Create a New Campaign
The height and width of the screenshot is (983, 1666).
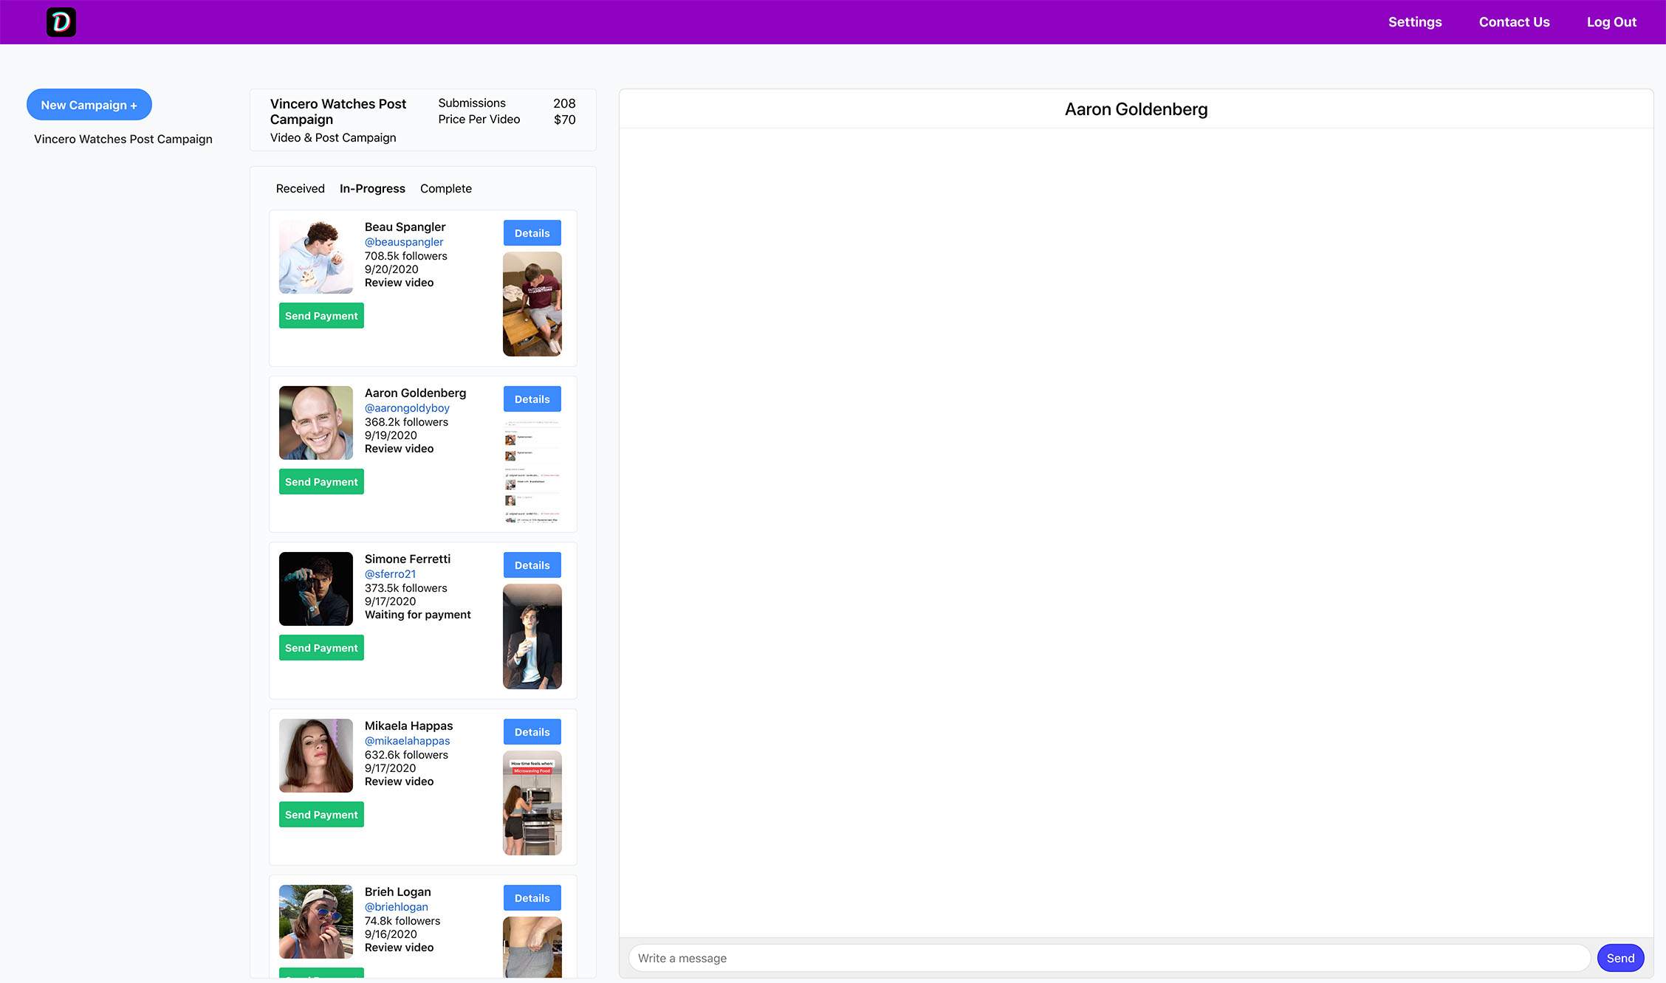tap(89, 105)
